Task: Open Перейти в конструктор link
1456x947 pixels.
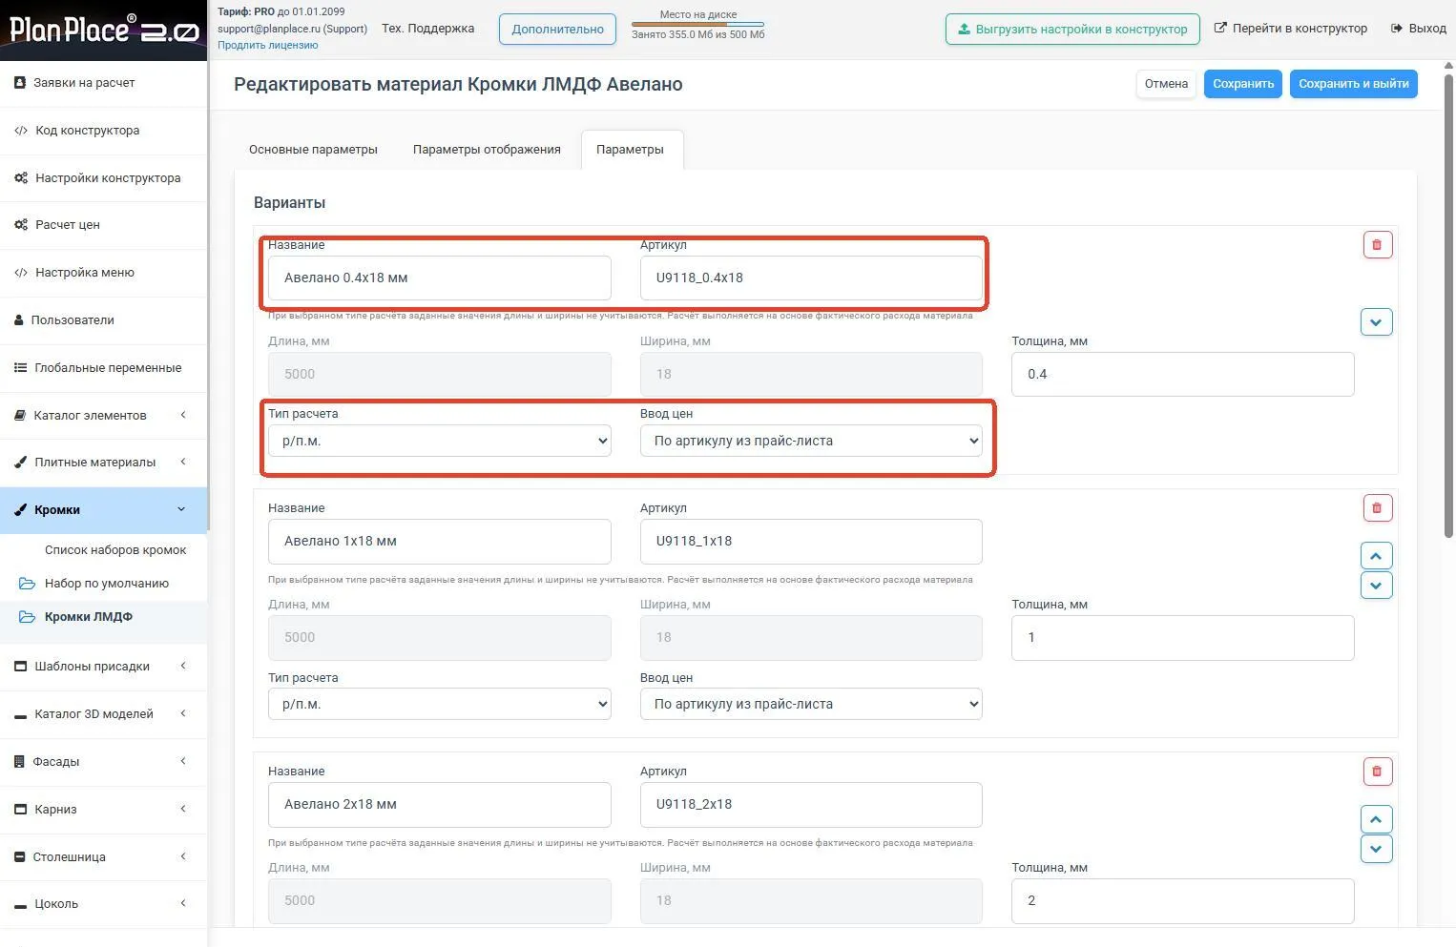Action: [x=1290, y=29]
